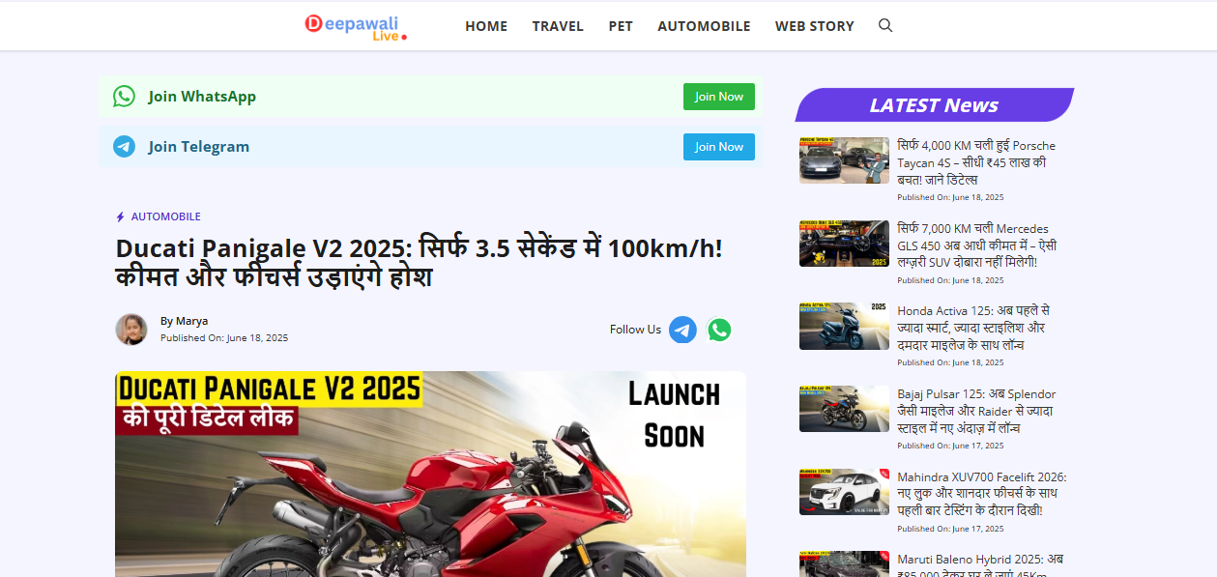Open the WEB STORY menu item

pyautogui.click(x=815, y=26)
